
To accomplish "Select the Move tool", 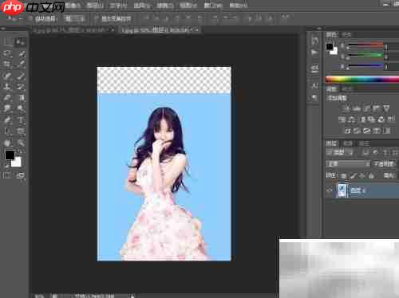I will [x=21, y=41].
